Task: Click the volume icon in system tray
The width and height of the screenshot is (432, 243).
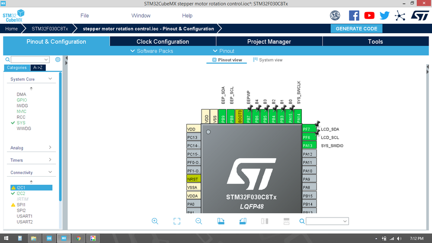Action: click(399, 239)
